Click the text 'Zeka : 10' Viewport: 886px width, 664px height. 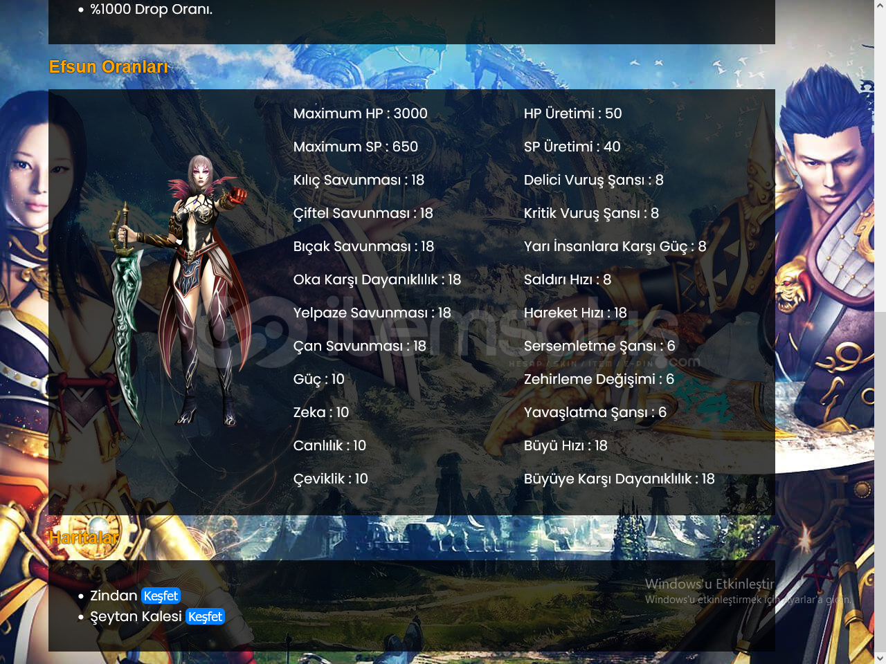(320, 412)
